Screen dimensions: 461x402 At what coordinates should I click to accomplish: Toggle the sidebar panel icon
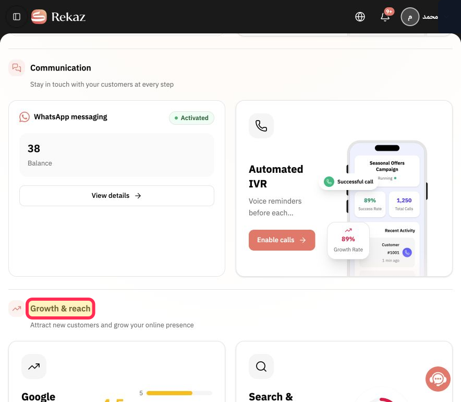pyautogui.click(x=17, y=17)
